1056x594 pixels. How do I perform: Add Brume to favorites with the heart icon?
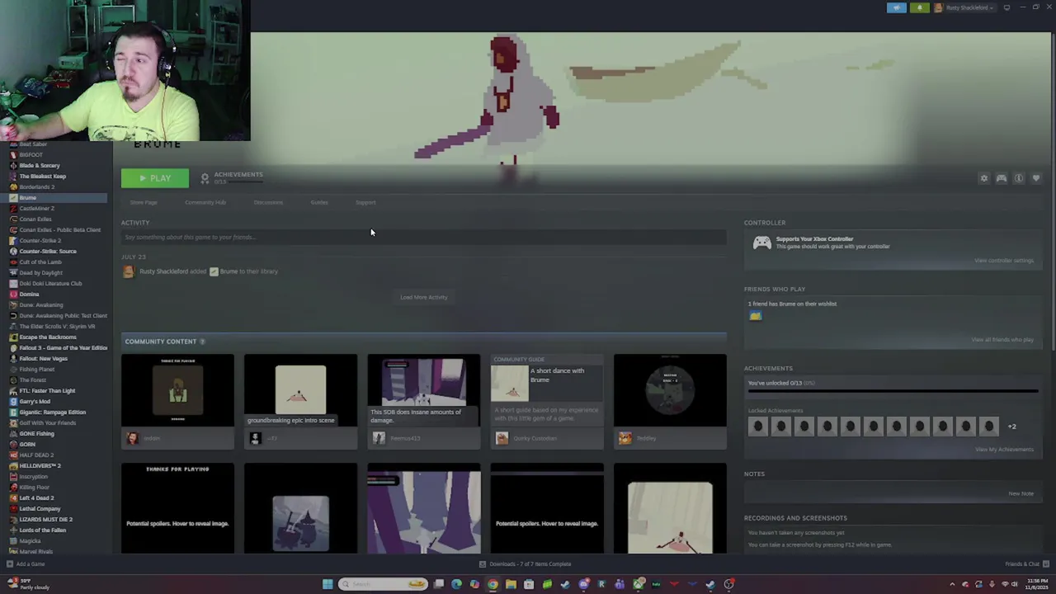[x=1036, y=178]
